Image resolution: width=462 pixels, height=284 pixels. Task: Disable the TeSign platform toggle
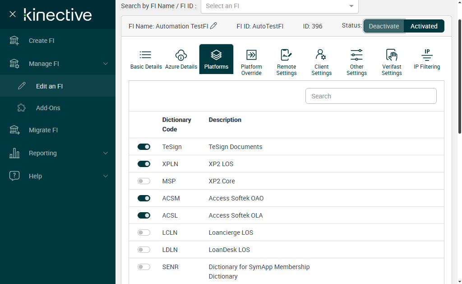point(144,147)
